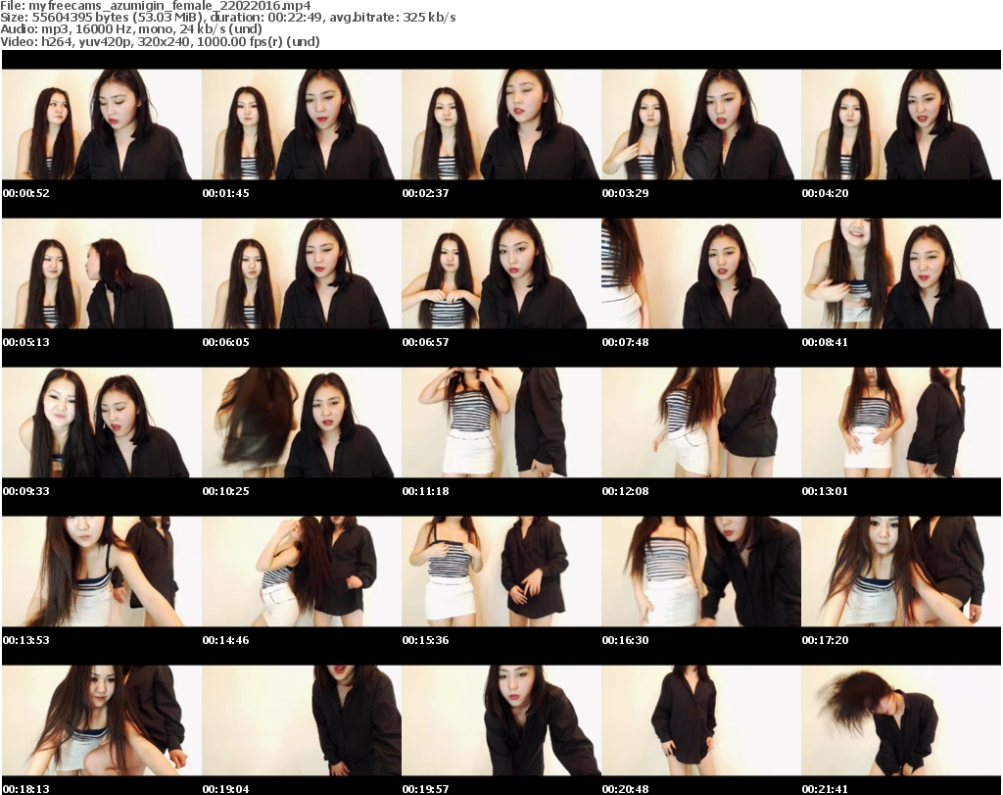Viewport: 1003px width, 795px height.
Task: Select the thumbnail at 00:04:20
Action: pos(901,124)
